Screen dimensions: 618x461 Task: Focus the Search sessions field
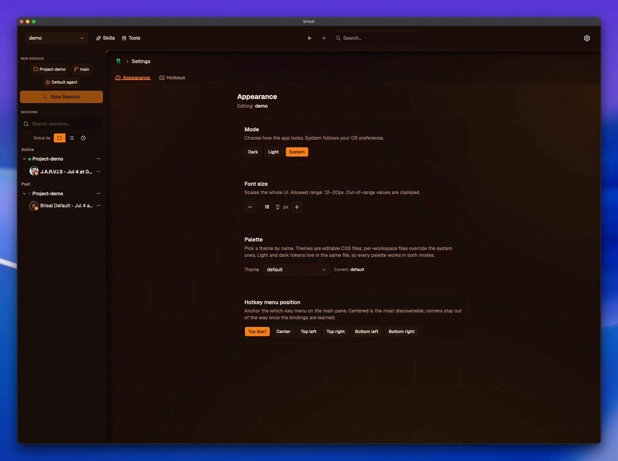tap(61, 124)
